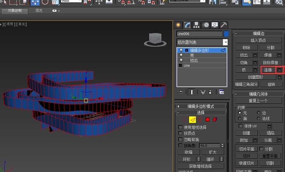
Task: Open the Create command panel tab
Action: point(178,25)
